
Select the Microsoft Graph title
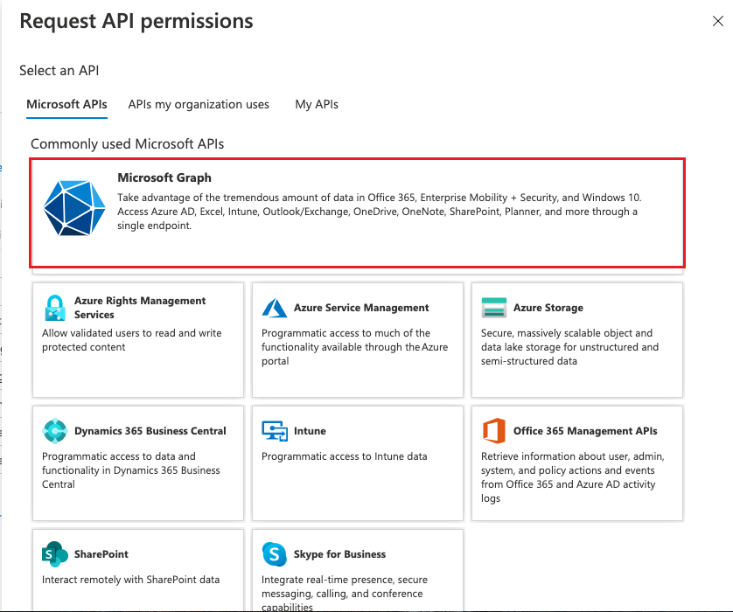tap(164, 177)
